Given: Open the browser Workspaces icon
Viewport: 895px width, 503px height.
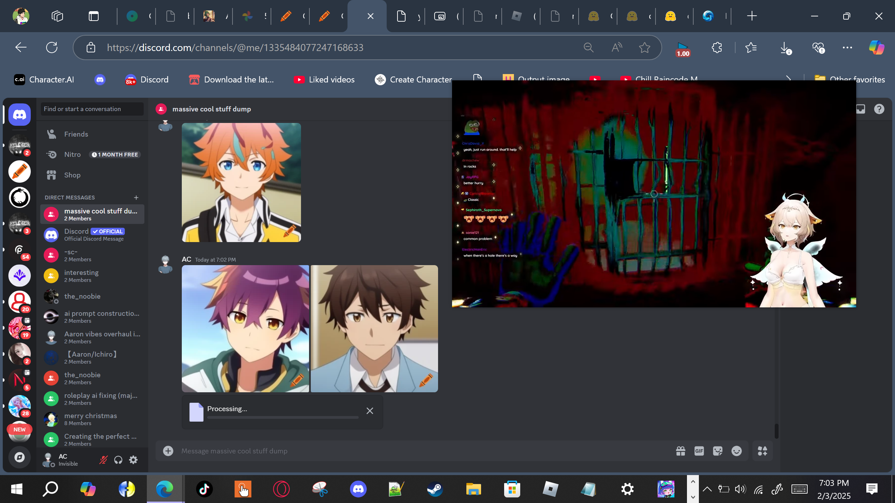Looking at the screenshot, I should (x=57, y=16).
